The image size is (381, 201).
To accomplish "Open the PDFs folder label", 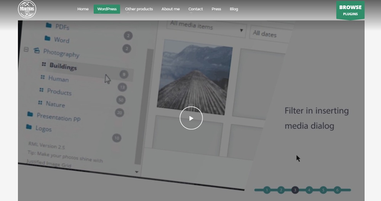I will (x=62, y=27).
